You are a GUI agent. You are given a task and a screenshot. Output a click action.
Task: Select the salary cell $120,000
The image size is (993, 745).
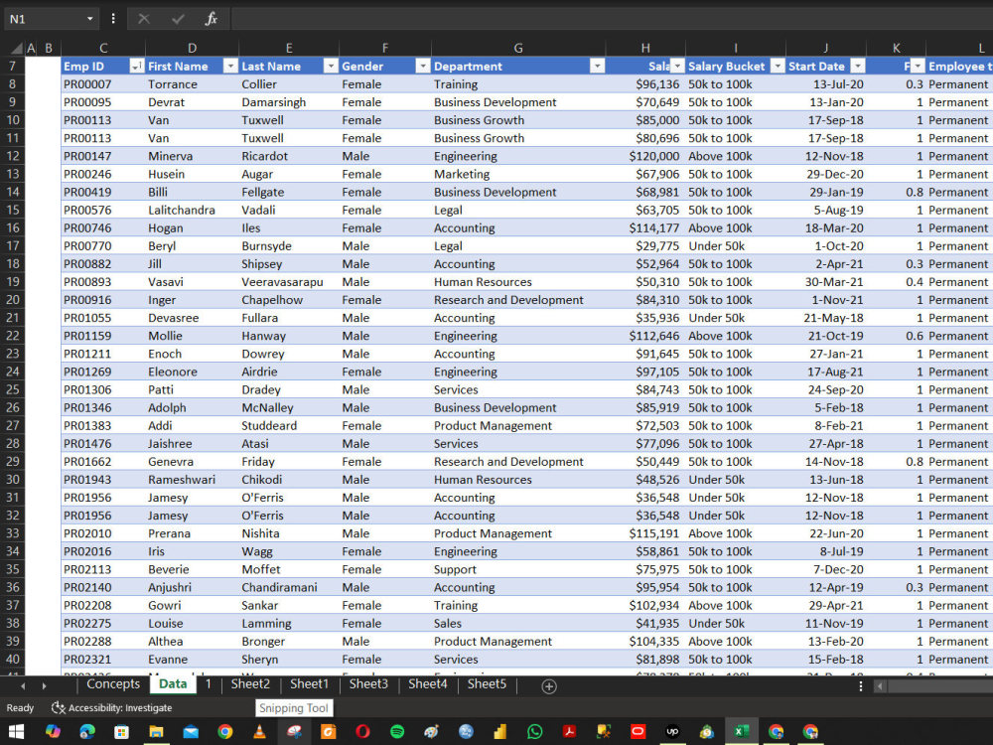[645, 156]
